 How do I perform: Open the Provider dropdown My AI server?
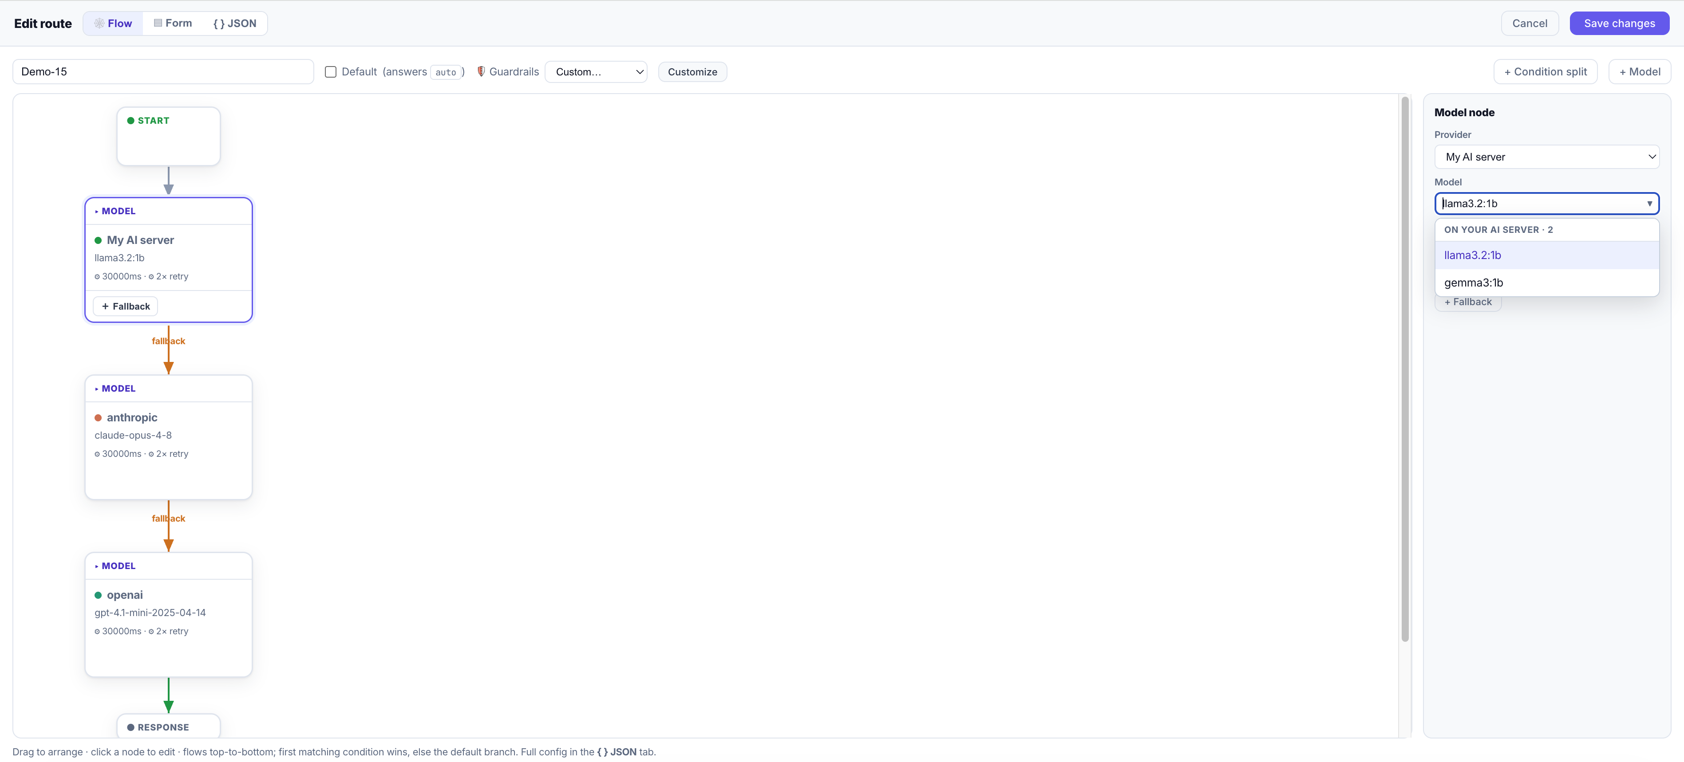point(1547,157)
